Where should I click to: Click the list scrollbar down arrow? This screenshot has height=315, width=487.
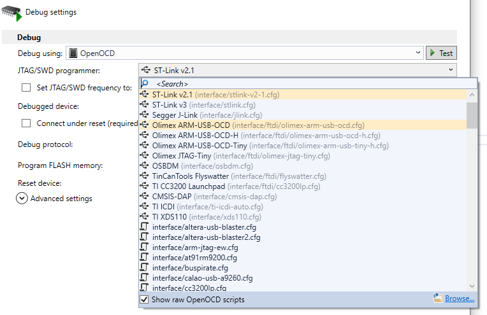pos(472,286)
